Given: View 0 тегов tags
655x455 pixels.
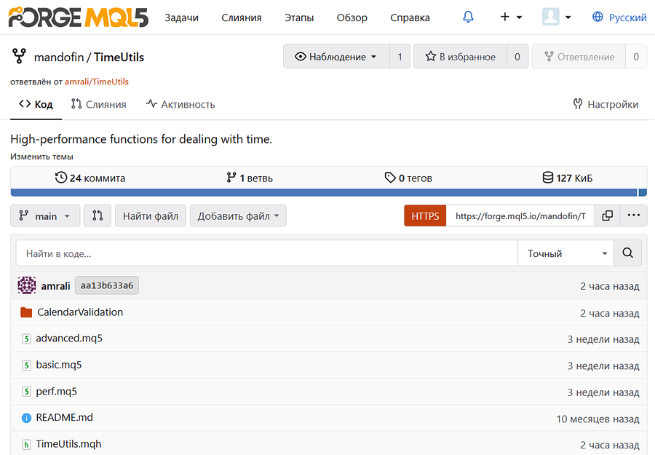Looking at the screenshot, I should 408,178.
